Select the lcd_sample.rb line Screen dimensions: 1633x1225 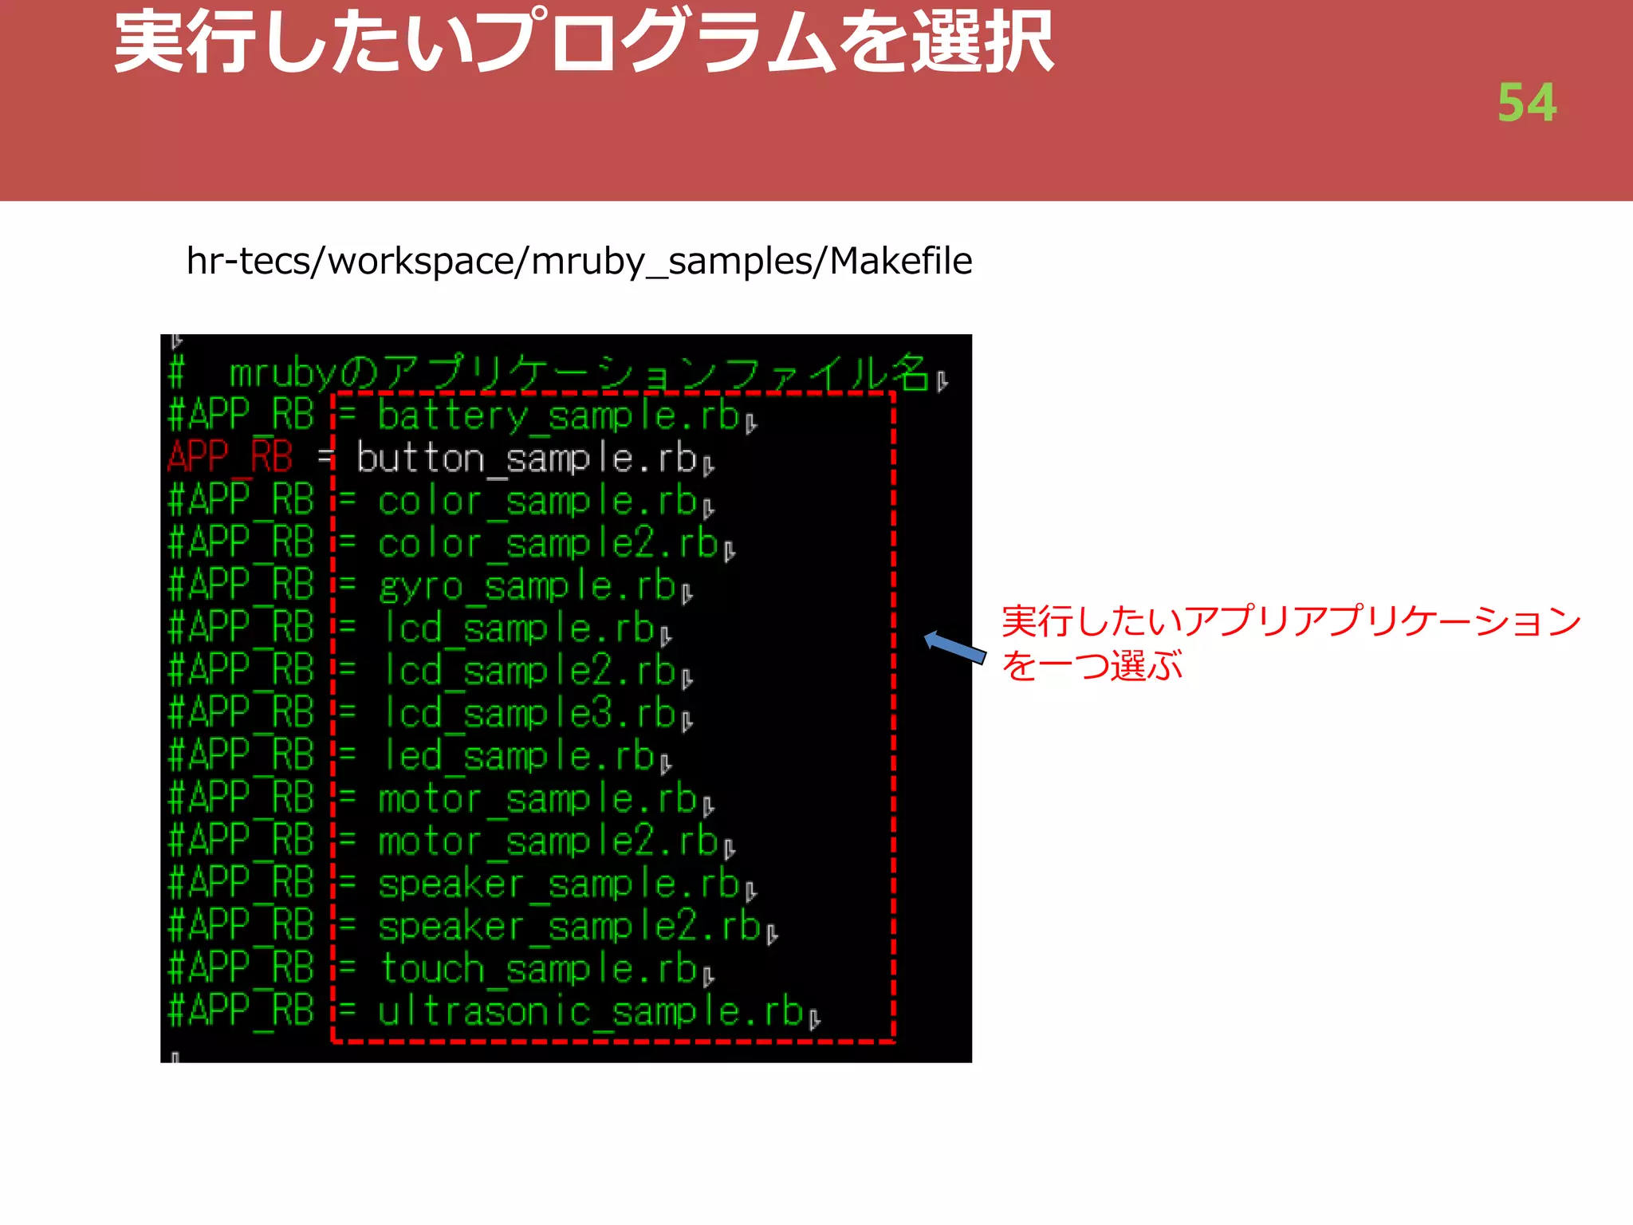(x=420, y=628)
